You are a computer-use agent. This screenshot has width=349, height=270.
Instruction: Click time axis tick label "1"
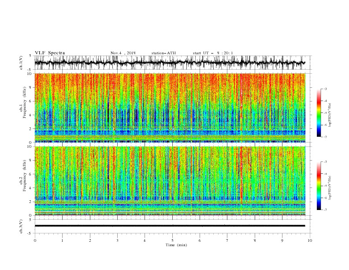click(x=62, y=240)
